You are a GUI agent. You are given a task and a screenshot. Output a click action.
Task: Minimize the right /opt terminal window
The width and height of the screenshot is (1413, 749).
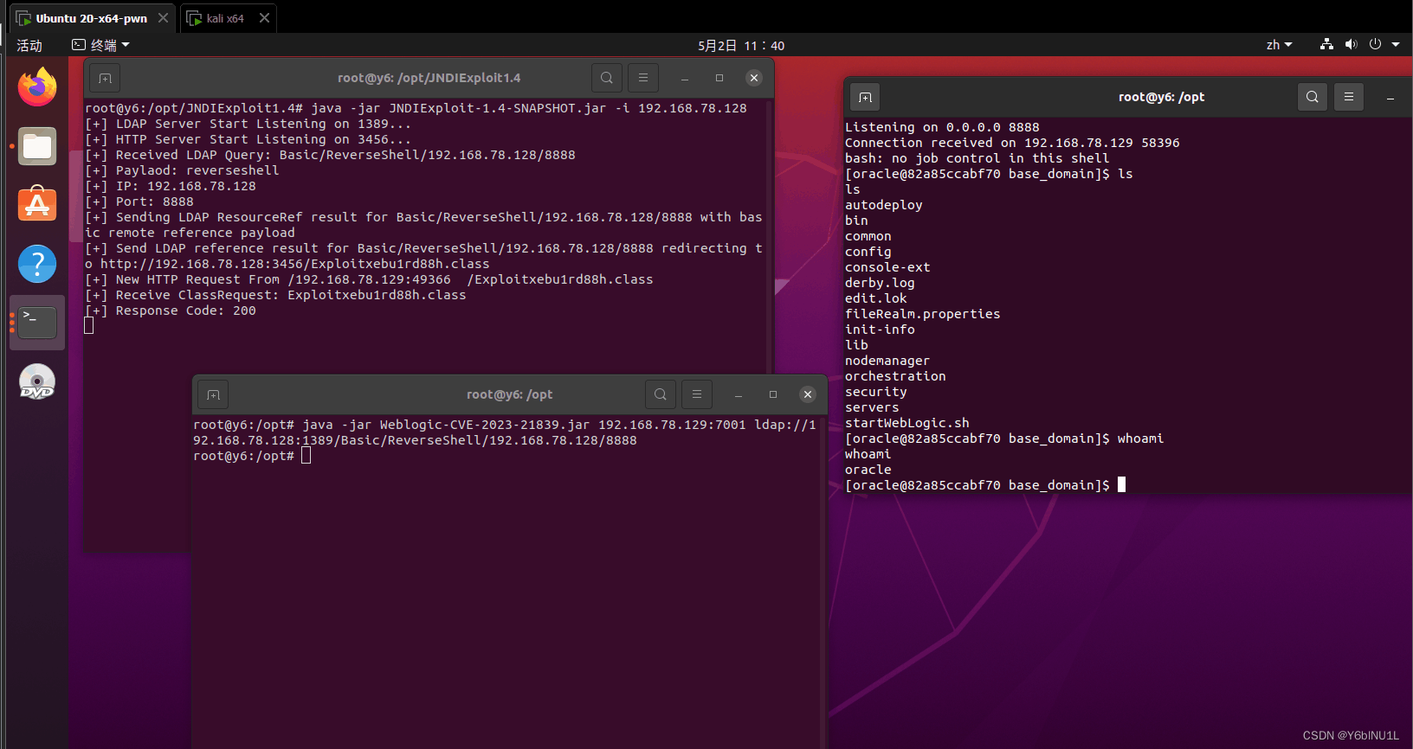(1390, 97)
